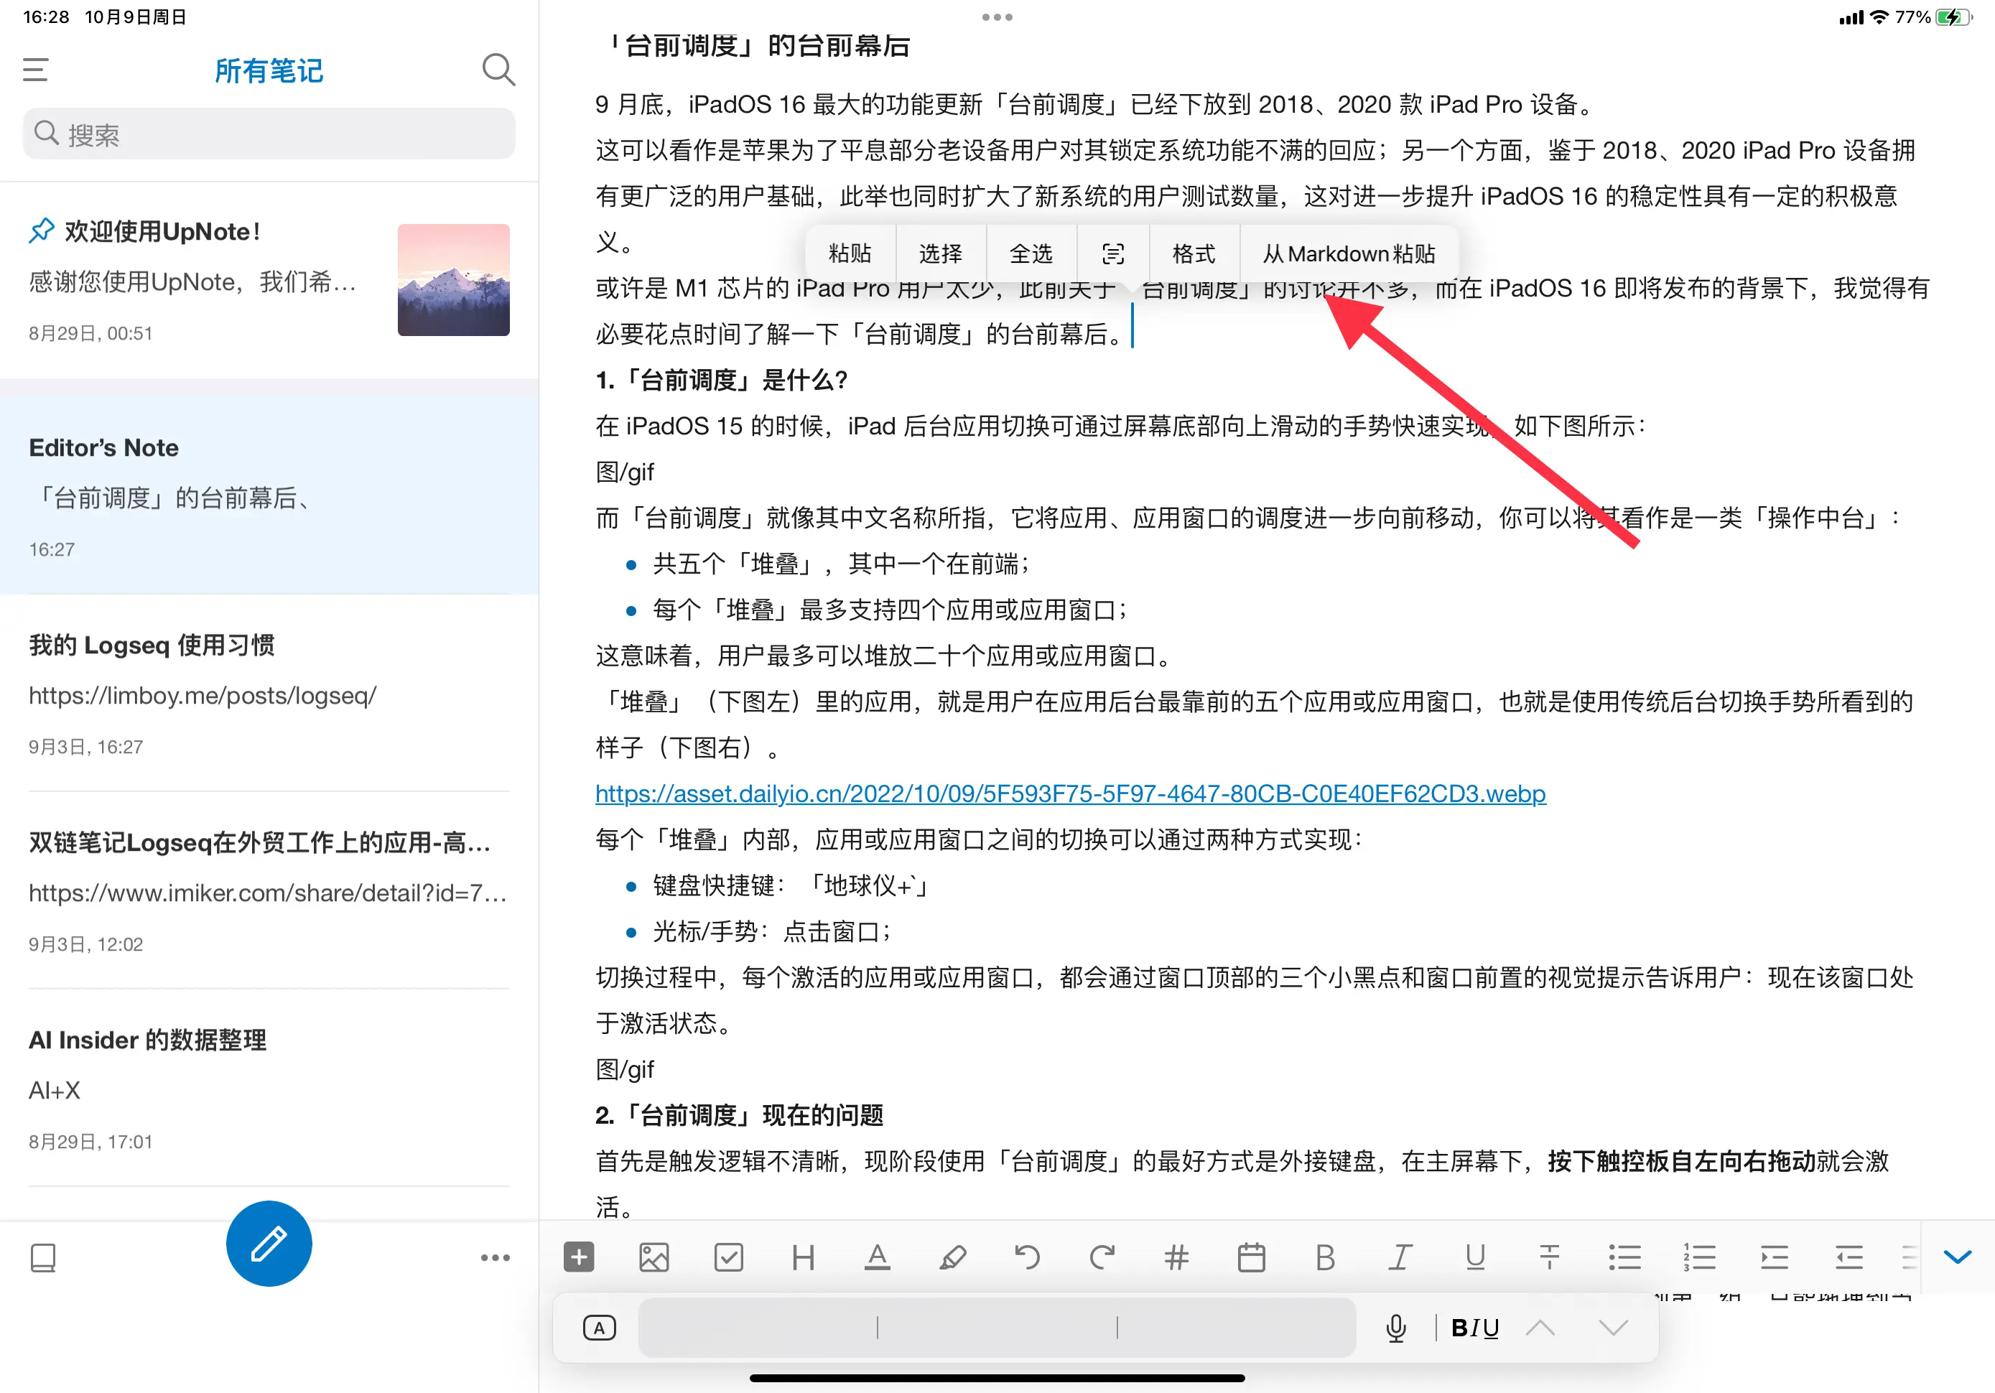Open the note 我的 Logseq 使用习惯
The image size is (1995, 1393).
(269, 694)
